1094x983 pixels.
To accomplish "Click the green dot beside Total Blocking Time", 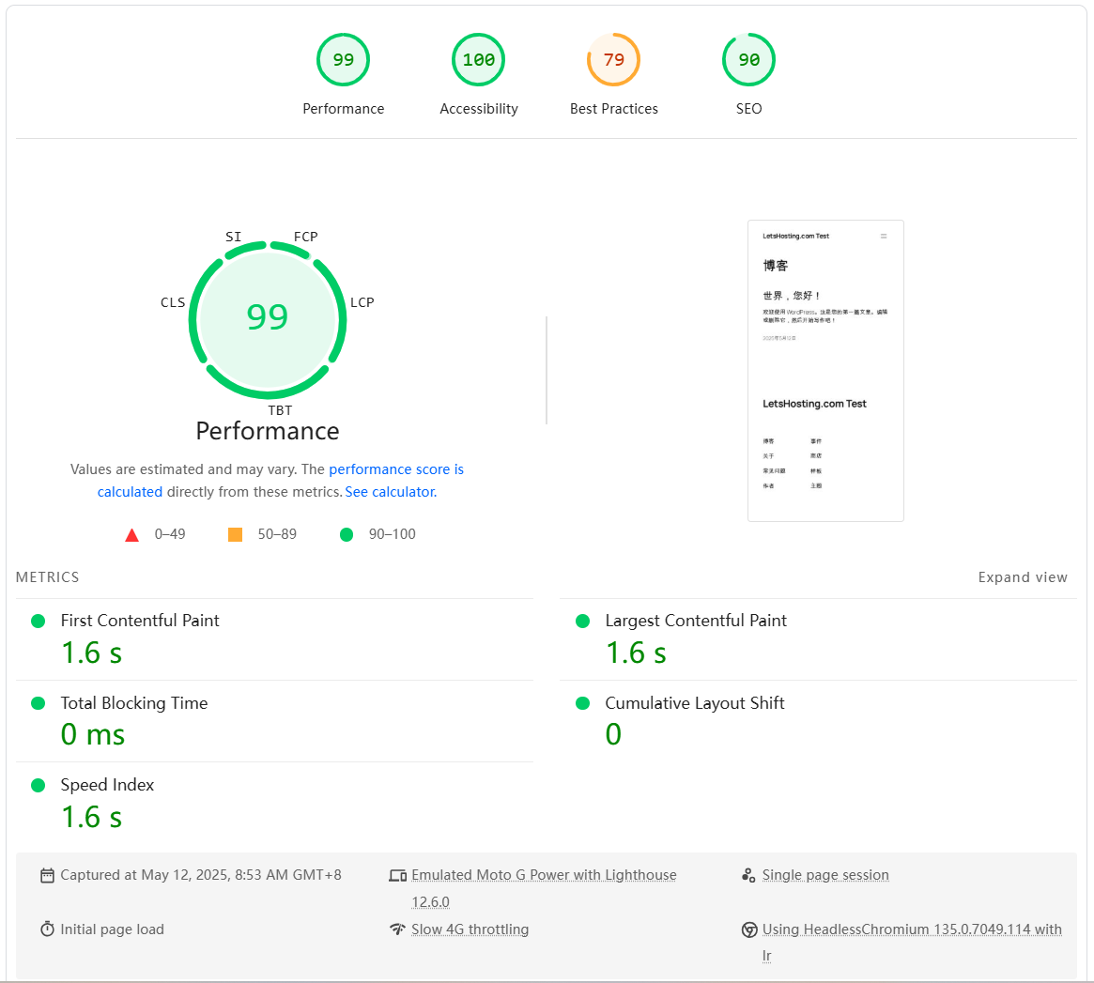I will coord(39,703).
